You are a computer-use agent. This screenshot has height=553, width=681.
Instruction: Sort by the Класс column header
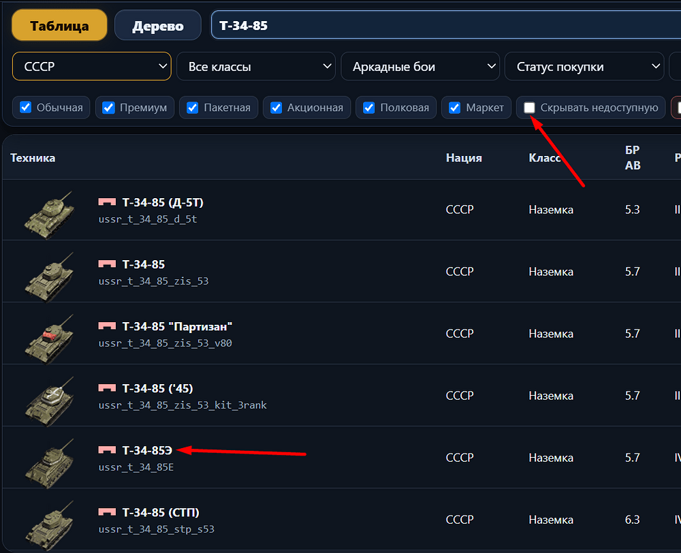(545, 158)
